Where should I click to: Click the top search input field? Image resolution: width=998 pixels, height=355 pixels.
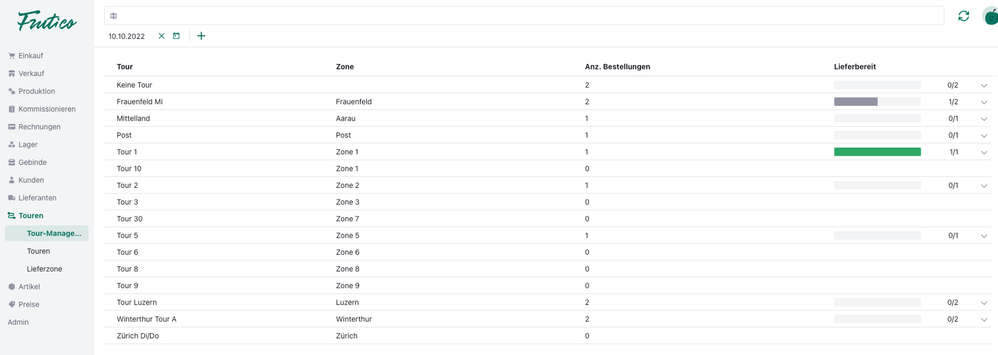tap(524, 16)
